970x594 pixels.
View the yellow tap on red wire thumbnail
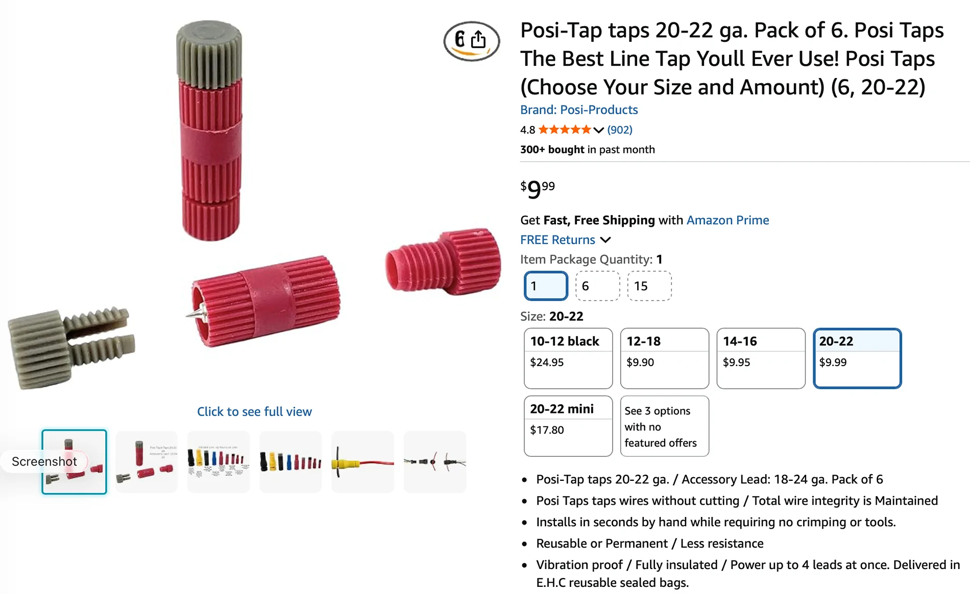coord(362,462)
